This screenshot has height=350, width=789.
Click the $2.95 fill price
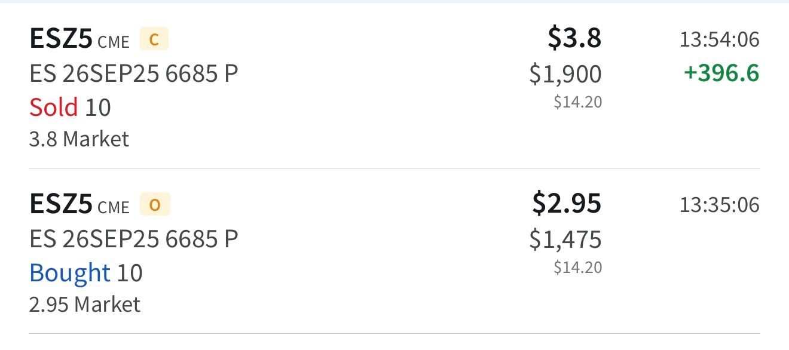click(567, 204)
